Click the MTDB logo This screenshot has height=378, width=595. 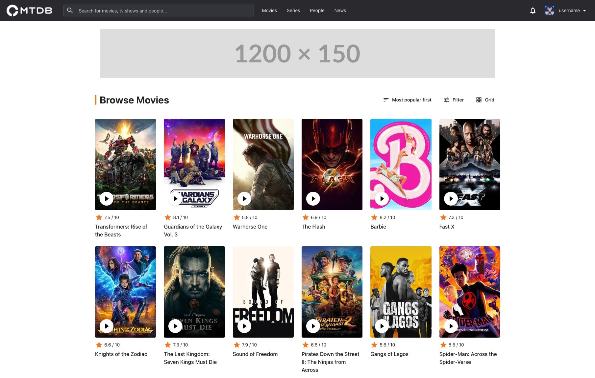click(29, 11)
